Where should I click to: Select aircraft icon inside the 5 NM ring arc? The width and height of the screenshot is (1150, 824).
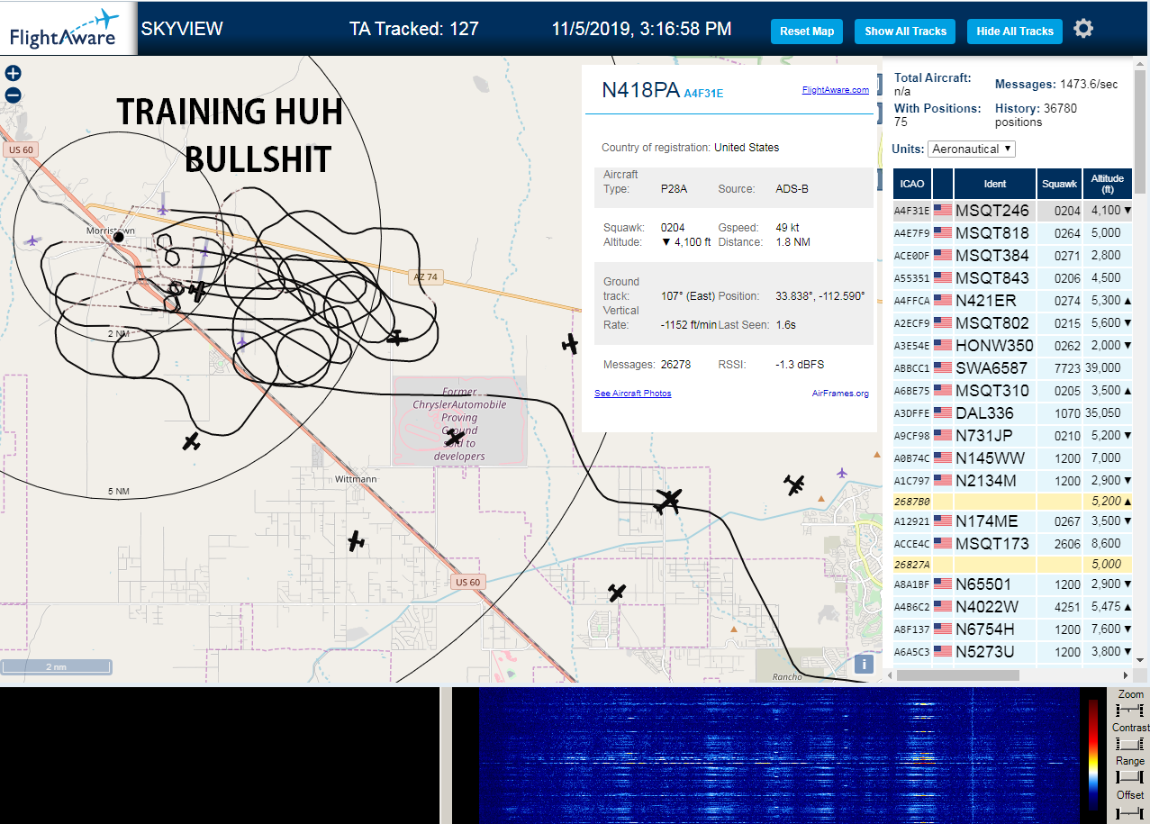(191, 441)
